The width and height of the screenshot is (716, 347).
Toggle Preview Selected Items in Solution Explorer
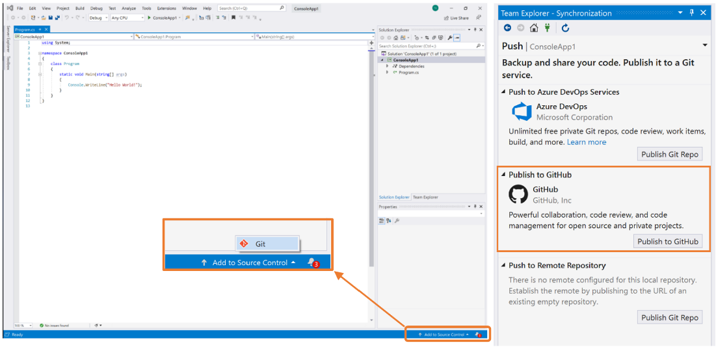[x=457, y=38]
